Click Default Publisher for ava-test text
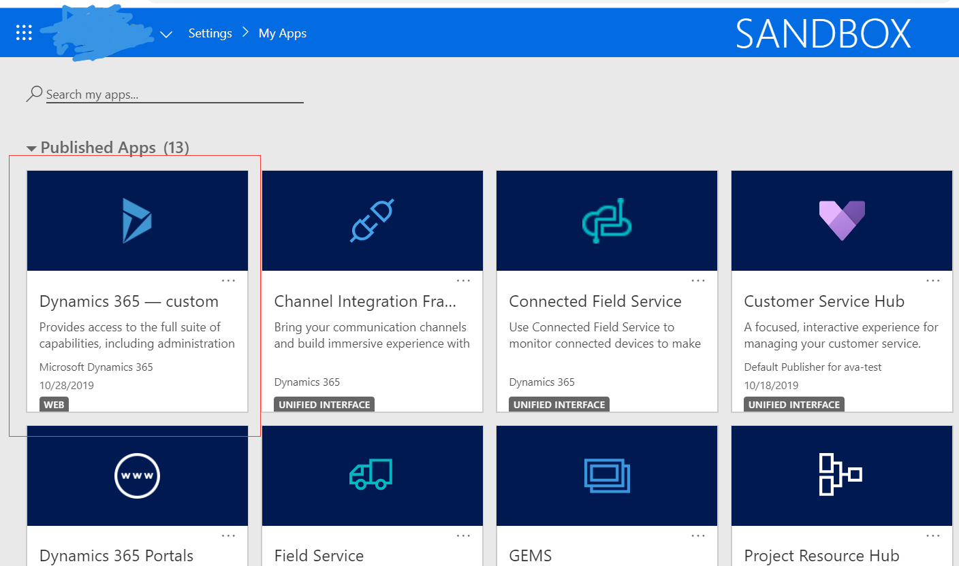 tap(813, 367)
